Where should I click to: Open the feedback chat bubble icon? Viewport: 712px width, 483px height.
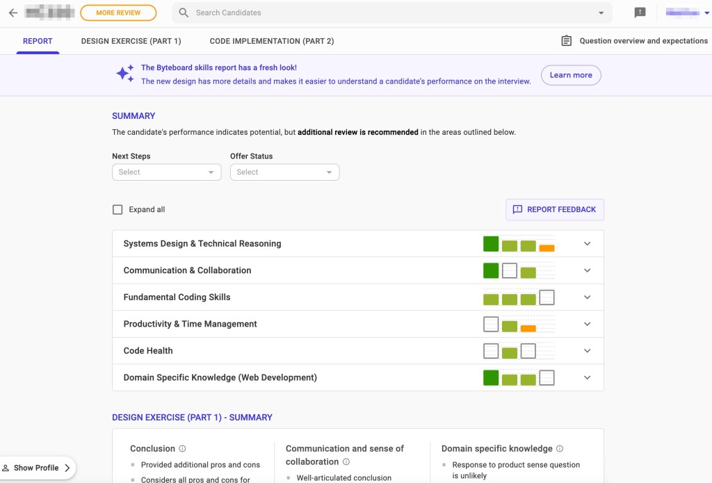coord(640,13)
